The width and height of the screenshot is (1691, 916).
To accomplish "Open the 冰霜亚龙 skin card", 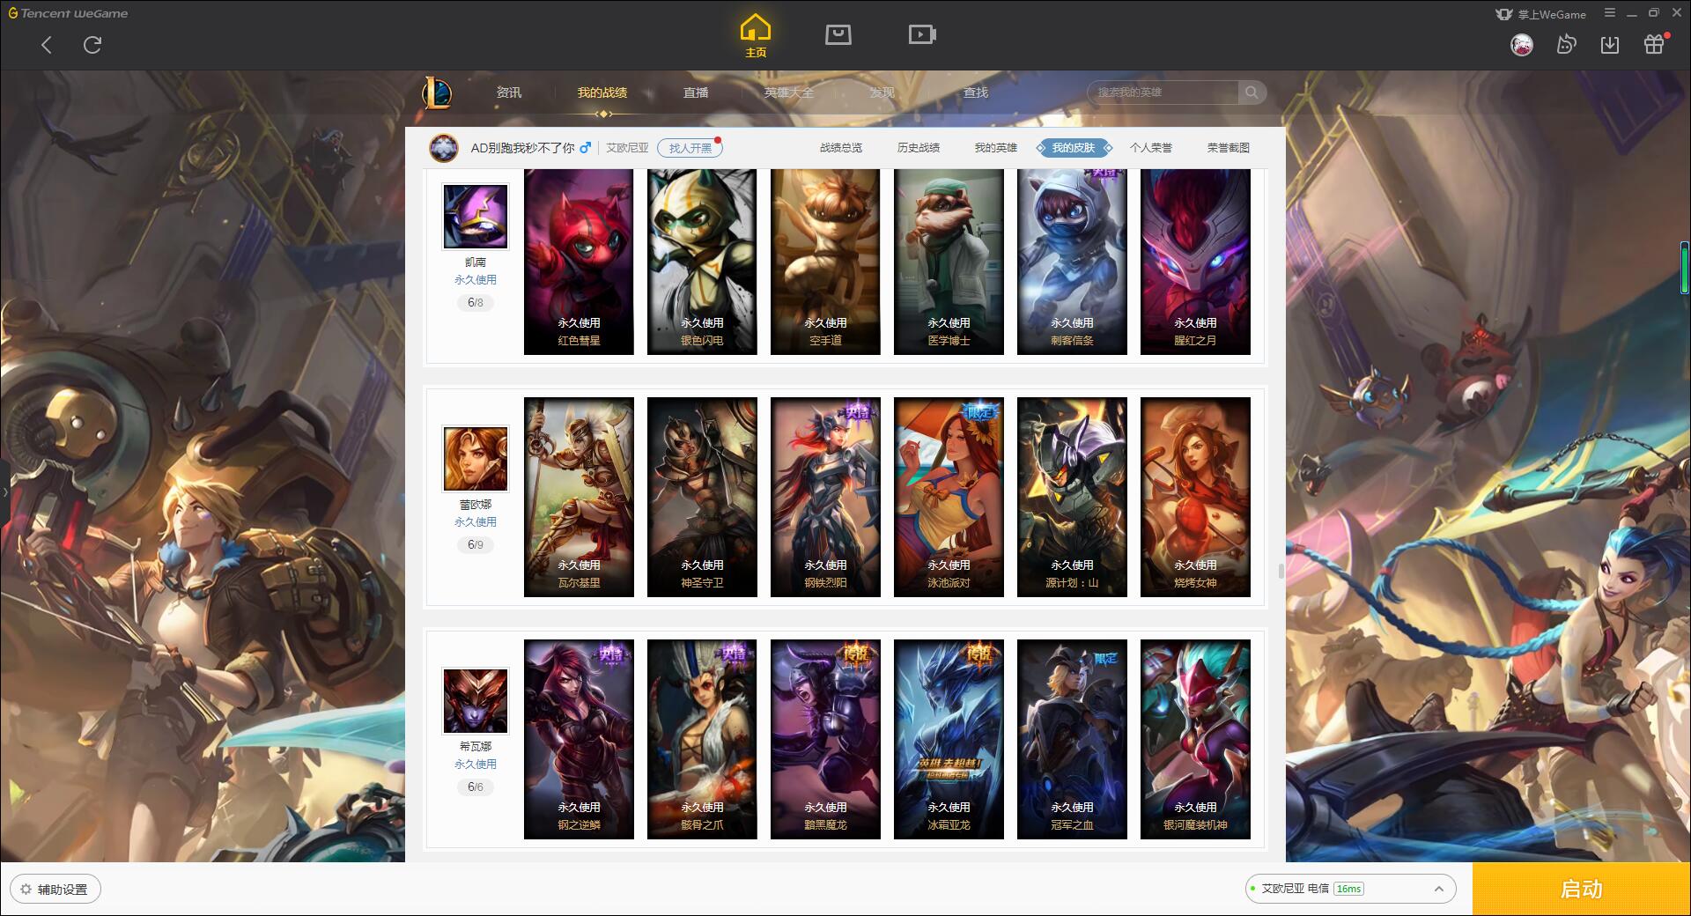I will [x=949, y=740].
